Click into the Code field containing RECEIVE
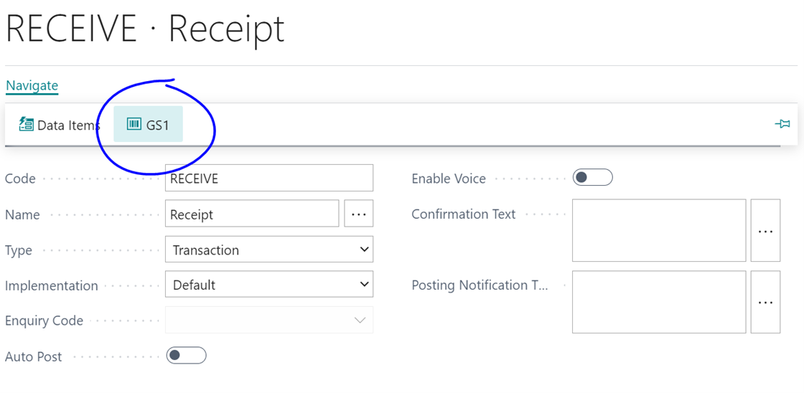The image size is (804, 393). tap(269, 179)
